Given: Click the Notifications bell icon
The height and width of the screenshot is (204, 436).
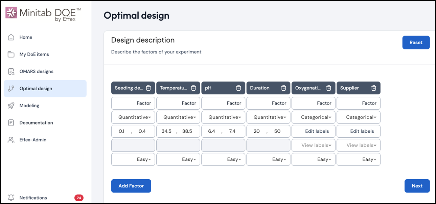Looking at the screenshot, I should pos(11,198).
